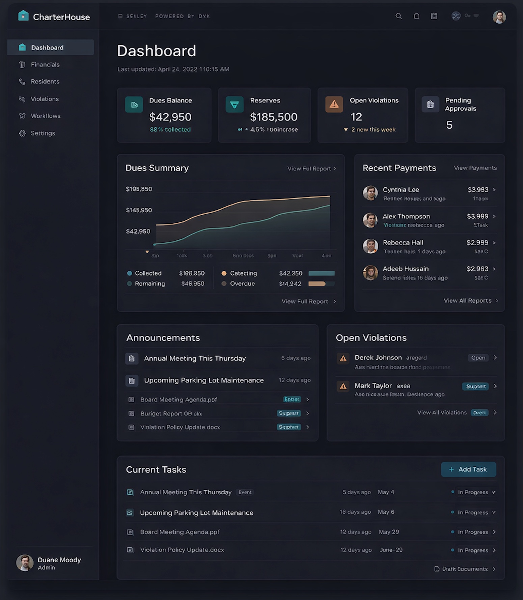Image resolution: width=523 pixels, height=600 pixels.
Task: Open View All Reports link
Action: click(x=470, y=301)
